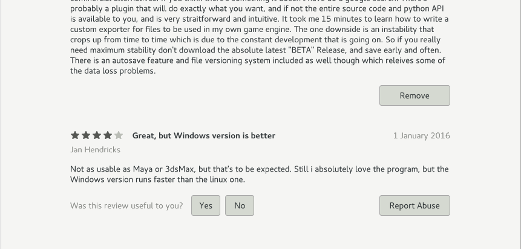Click the third filled rating star
Viewport: 521px width, 249px height.
click(97, 135)
